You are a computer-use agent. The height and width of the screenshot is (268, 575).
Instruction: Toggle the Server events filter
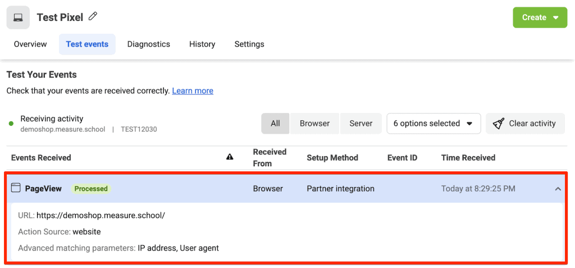click(x=360, y=124)
